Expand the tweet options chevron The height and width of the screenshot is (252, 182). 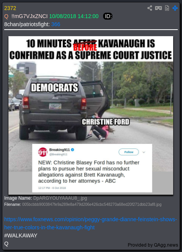click(144, 152)
